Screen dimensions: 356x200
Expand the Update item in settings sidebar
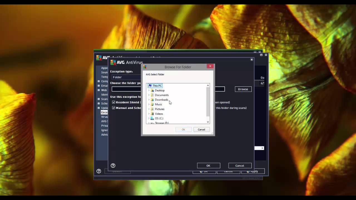(98, 108)
